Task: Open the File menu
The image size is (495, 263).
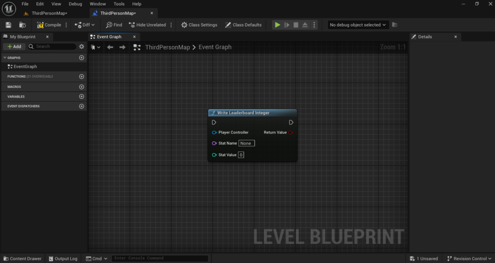Action: pos(25,4)
